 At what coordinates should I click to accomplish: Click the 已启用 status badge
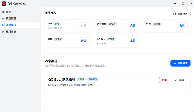pos(81,79)
